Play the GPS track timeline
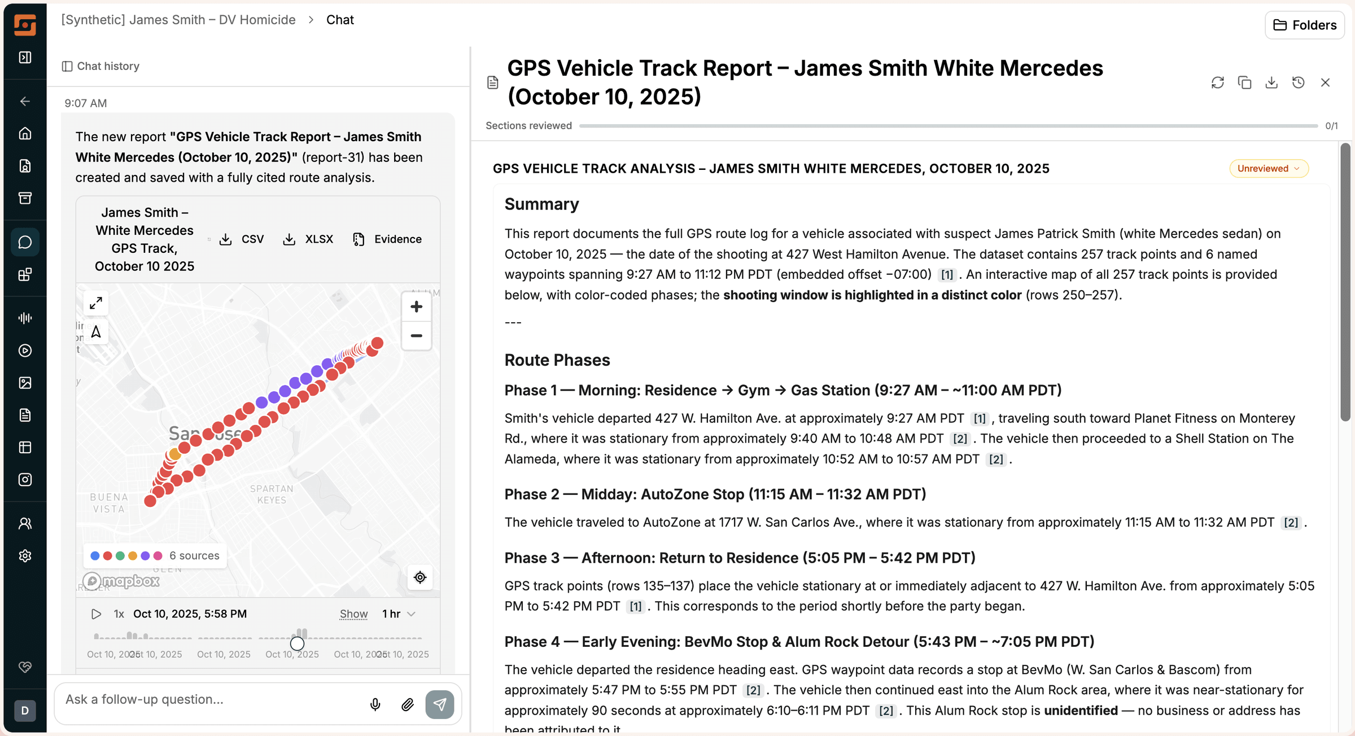This screenshot has width=1355, height=736. 97,614
